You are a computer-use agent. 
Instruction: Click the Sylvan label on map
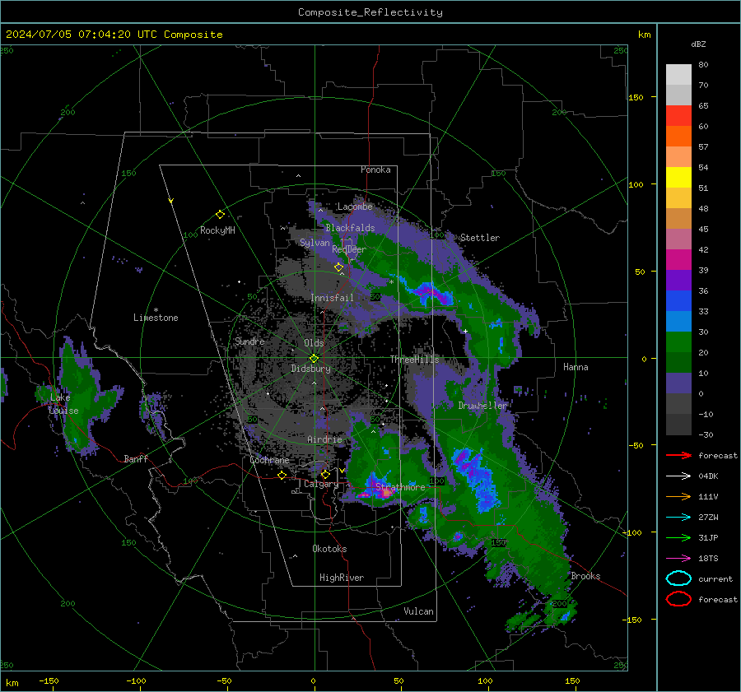315,243
